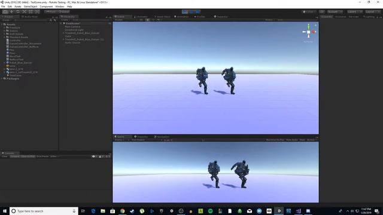This screenshot has width=383, height=215.
Task: Switch to the Animation tab
Action: click(181, 17)
